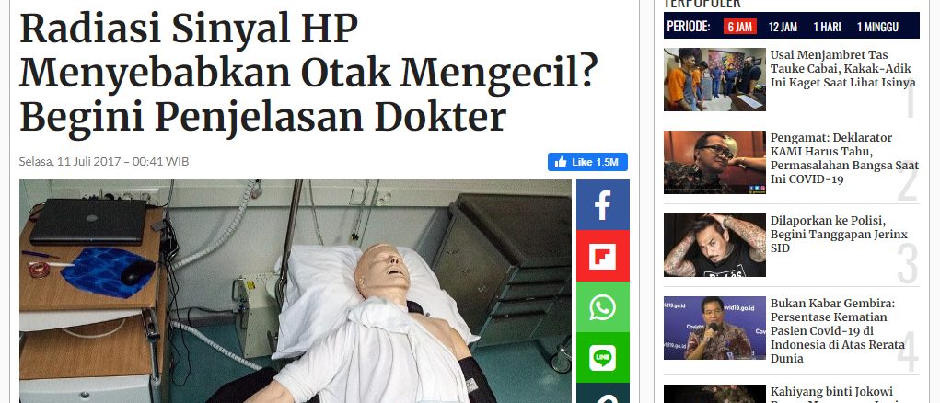Click the copy-link share icon at bottom
This screenshot has width=940, height=403.
(x=602, y=394)
